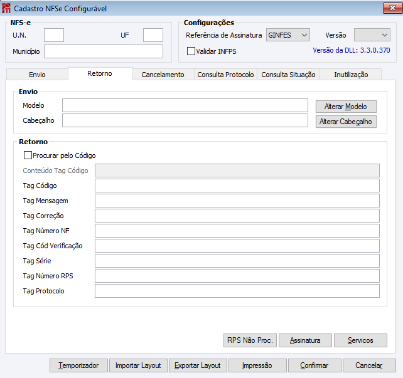Open the Inutilização tab

coord(351,75)
